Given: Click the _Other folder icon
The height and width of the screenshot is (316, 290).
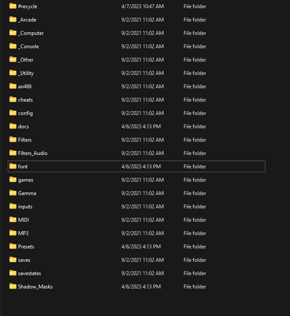Looking at the screenshot, I should click(x=13, y=59).
